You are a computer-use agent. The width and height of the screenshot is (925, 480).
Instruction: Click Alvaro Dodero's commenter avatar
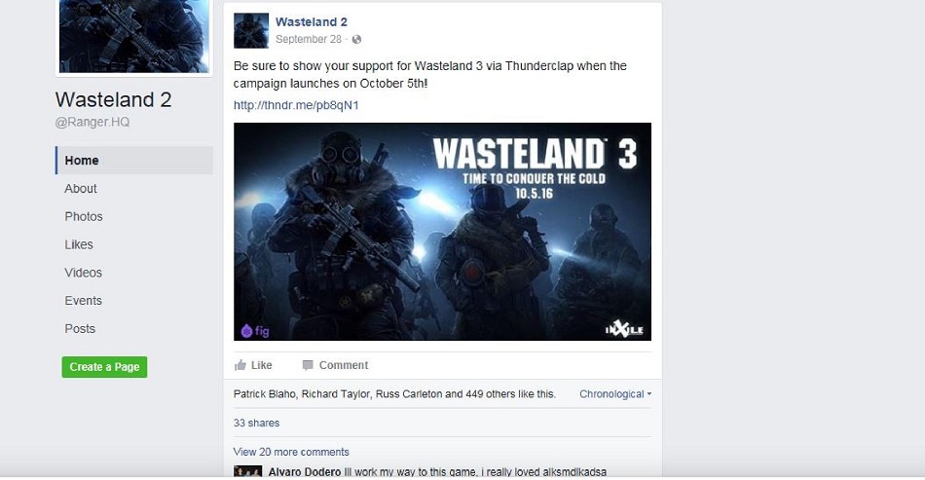tap(247, 472)
